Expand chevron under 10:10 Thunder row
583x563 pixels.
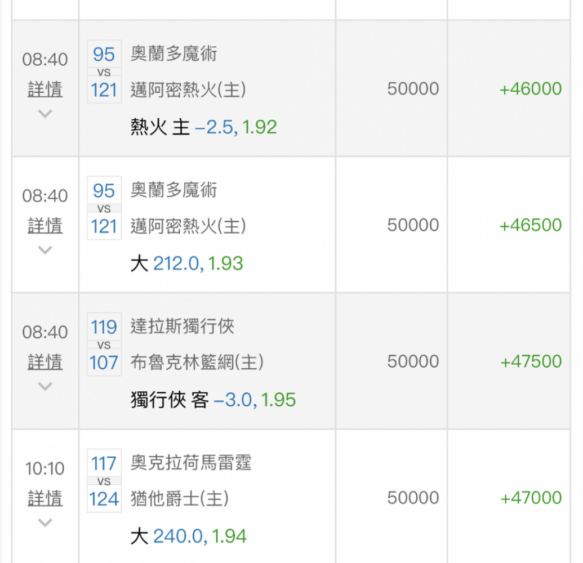click(45, 522)
